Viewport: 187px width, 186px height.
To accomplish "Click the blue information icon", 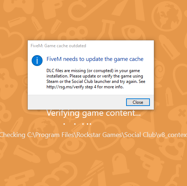I will coord(37,61).
